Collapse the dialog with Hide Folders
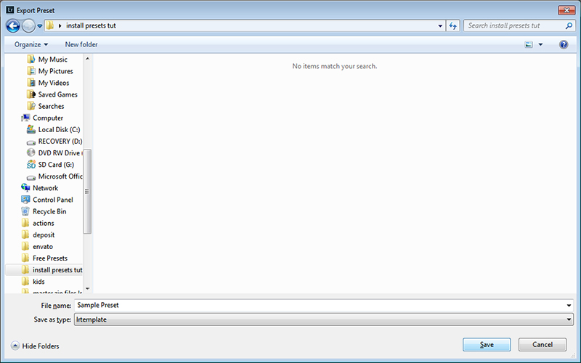The height and width of the screenshot is (363, 581). coord(35,346)
